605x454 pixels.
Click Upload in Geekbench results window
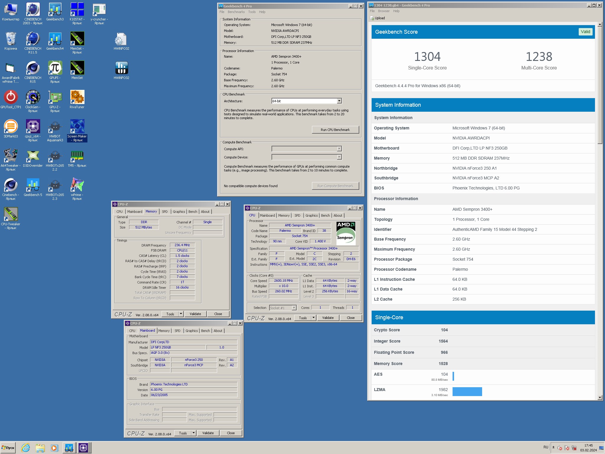click(378, 18)
